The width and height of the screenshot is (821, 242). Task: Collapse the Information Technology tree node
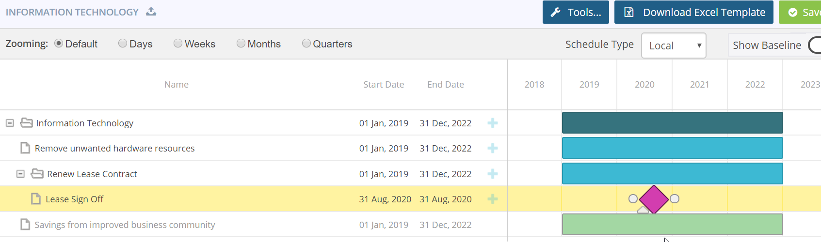10,123
